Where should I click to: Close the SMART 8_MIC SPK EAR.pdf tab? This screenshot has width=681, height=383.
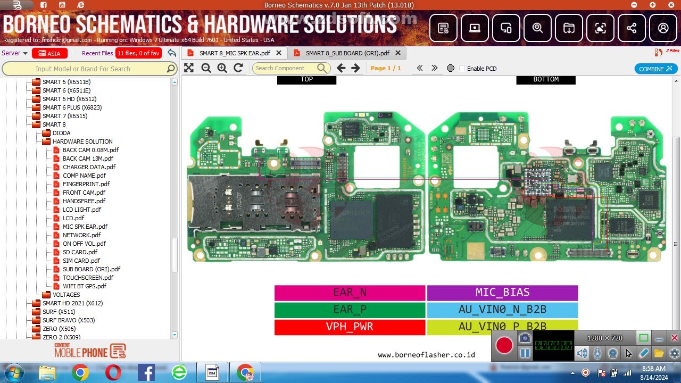(x=279, y=53)
